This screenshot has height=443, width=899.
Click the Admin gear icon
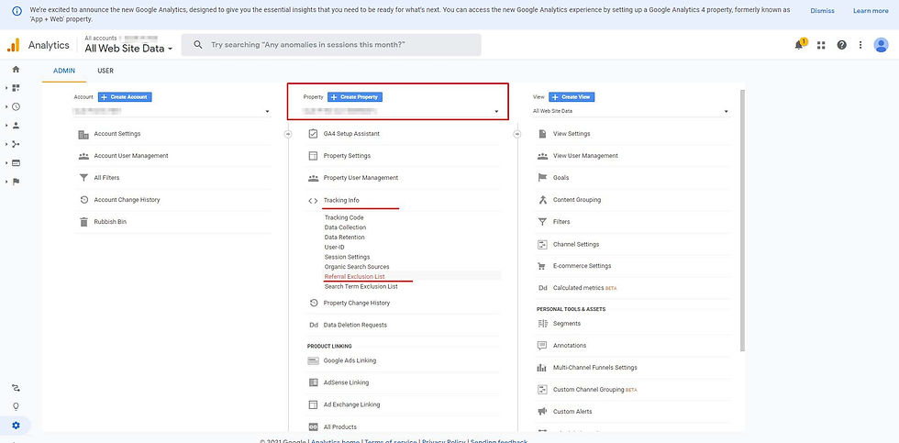[x=17, y=426]
